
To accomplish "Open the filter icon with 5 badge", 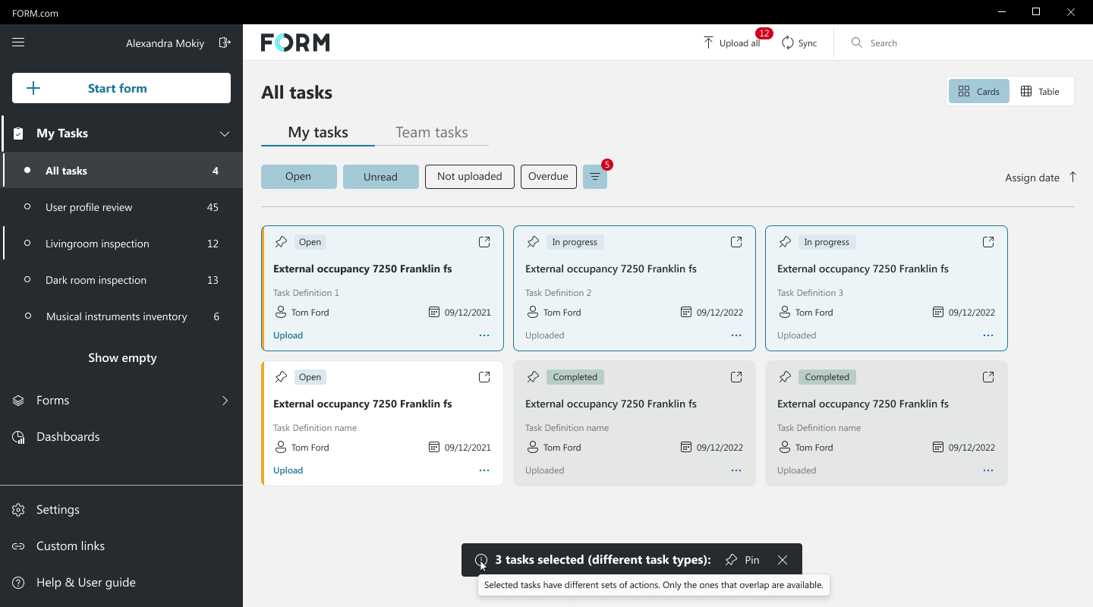I will (595, 177).
